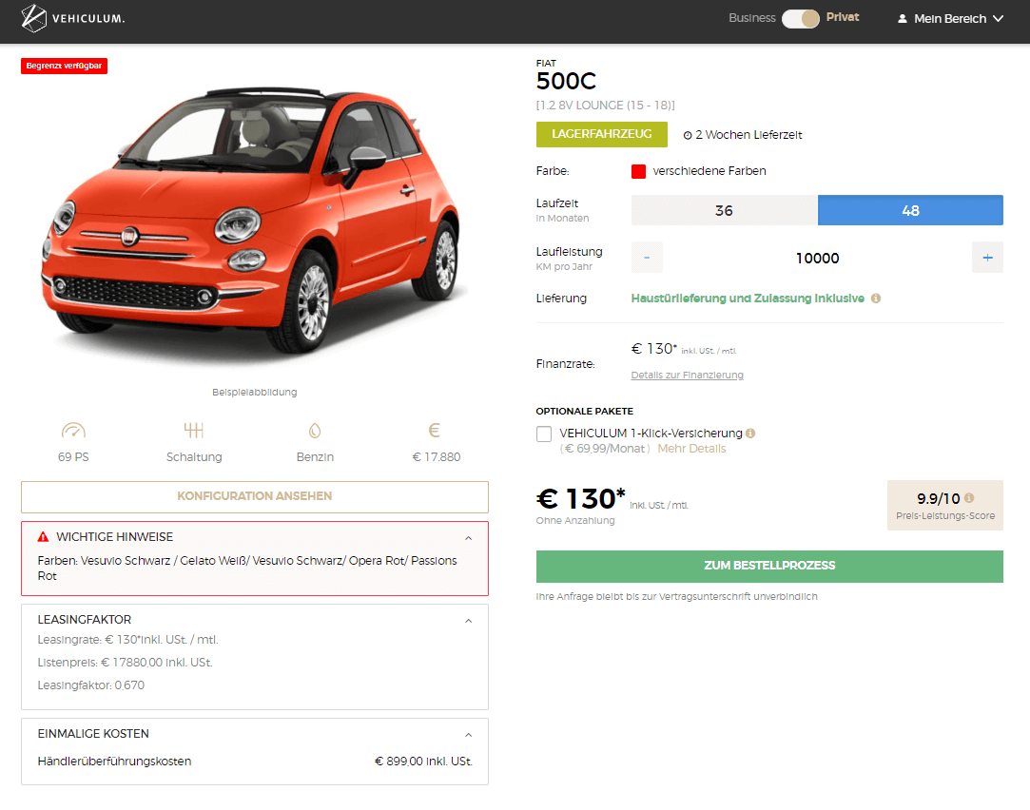Click the Händlerüberführungskosten row text

114,762
